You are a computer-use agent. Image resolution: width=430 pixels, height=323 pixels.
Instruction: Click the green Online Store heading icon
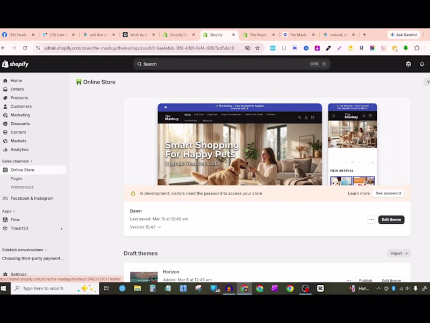(x=78, y=82)
